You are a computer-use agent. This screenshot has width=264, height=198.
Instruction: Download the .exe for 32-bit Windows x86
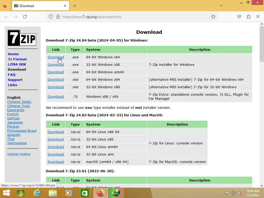click(56, 65)
